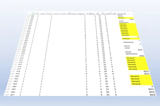Image resolution: width=160 pixels, height=106 pixels.
Task: Select the 2012 cell in row 479
Action: 147,74
